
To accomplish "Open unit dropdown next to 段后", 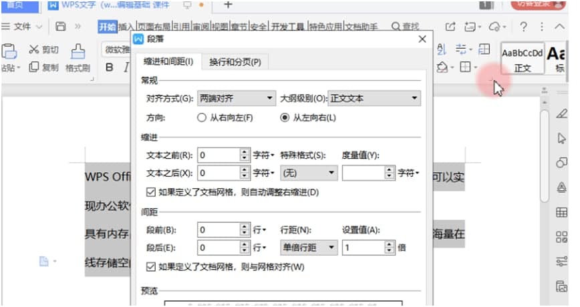I will pos(260,248).
